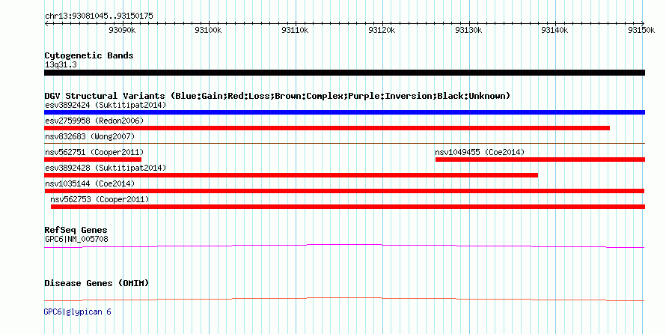
Task: Click the nsv562751 (Cooper2011) label
Action: 94,152
